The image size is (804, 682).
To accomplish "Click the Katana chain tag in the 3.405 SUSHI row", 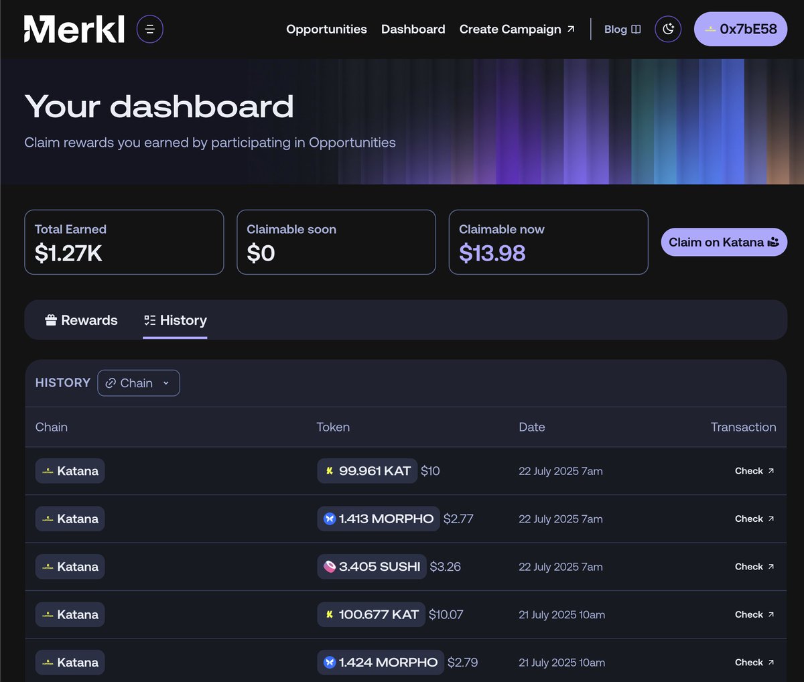I will click(70, 567).
